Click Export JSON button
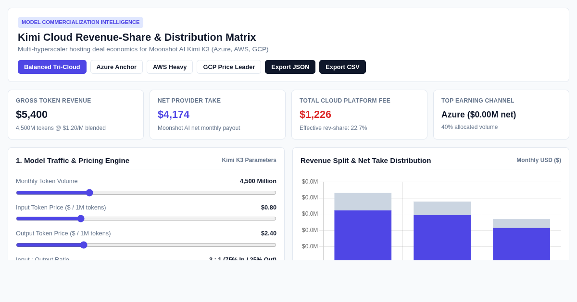 [290, 67]
